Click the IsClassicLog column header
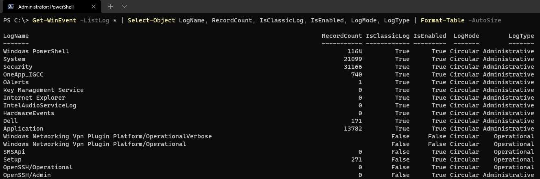This screenshot has height=179, width=540. pyautogui.click(x=388, y=36)
